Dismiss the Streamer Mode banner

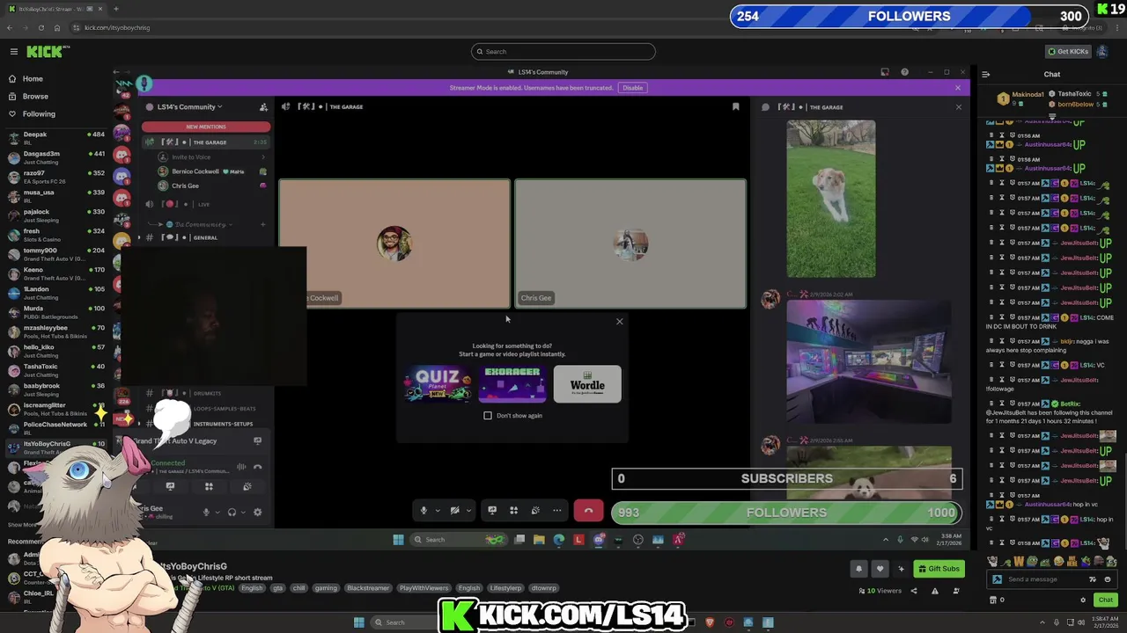point(958,88)
